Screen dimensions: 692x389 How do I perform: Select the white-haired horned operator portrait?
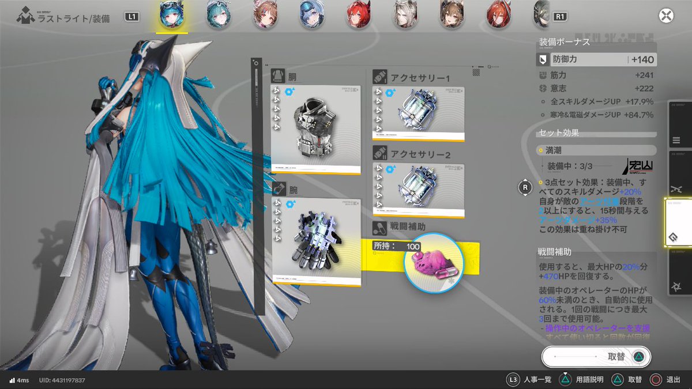click(407, 15)
